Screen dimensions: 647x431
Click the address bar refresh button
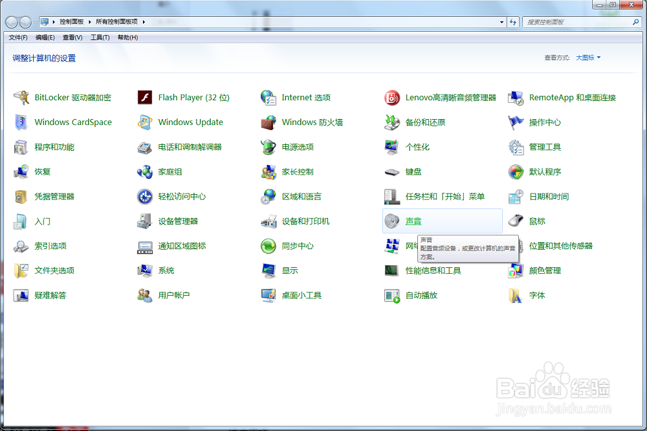(x=513, y=22)
